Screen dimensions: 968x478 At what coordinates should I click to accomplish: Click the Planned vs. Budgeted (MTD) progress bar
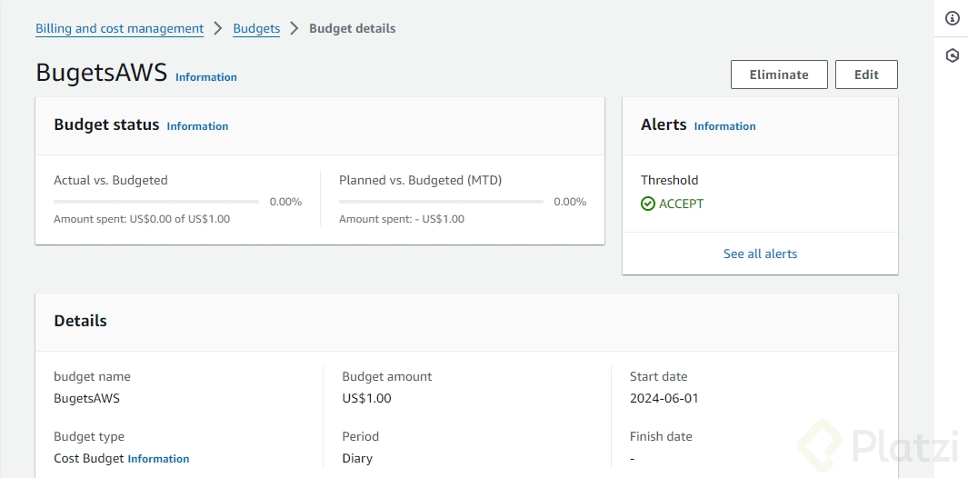[441, 202]
